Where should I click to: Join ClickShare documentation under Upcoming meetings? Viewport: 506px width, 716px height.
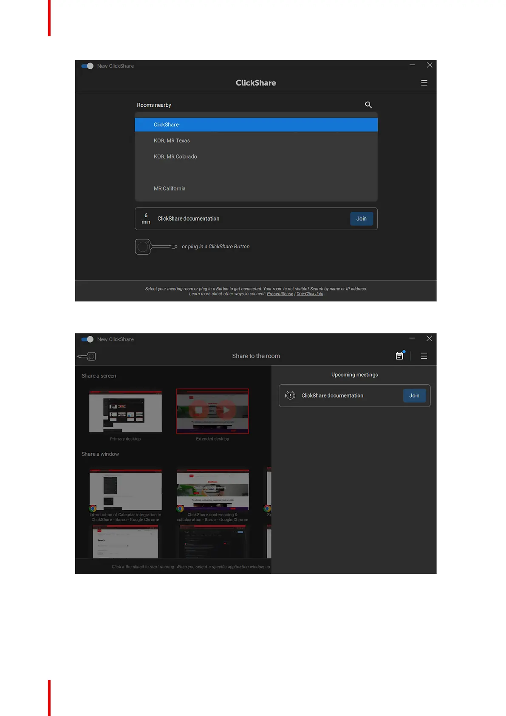point(414,395)
